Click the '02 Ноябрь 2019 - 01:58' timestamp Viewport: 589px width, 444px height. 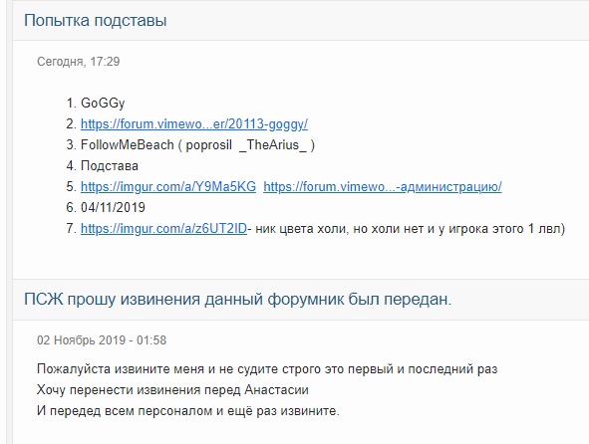point(102,340)
